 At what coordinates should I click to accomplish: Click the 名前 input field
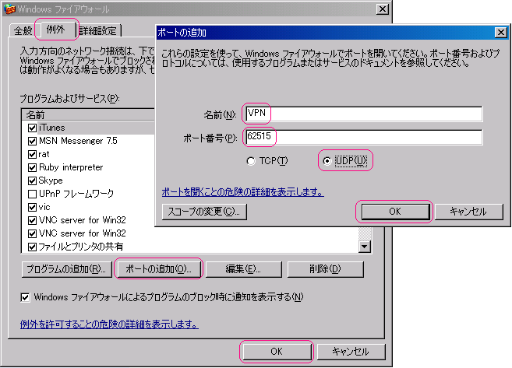(362, 114)
